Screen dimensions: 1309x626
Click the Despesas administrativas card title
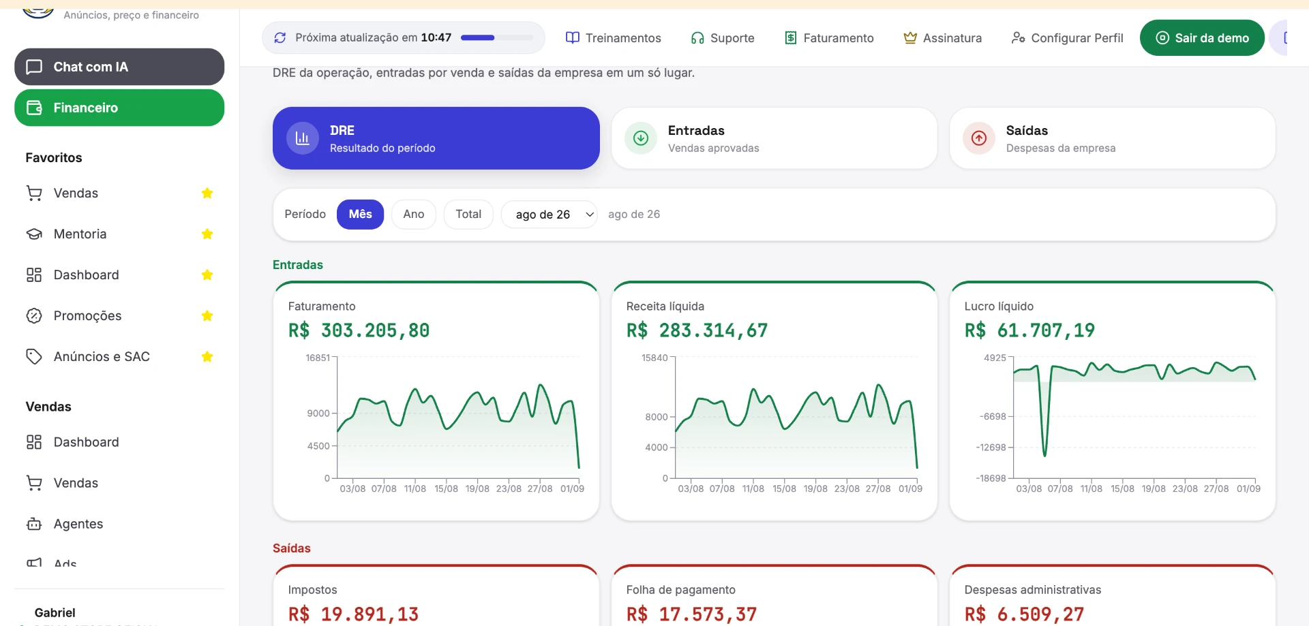click(1032, 590)
